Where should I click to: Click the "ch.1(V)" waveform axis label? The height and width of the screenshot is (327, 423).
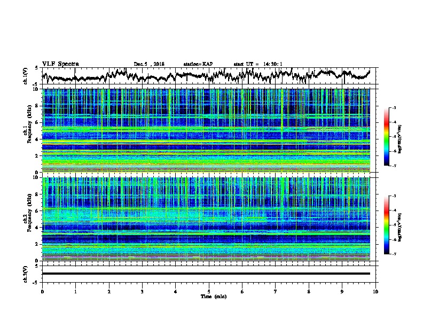[x=26, y=76]
